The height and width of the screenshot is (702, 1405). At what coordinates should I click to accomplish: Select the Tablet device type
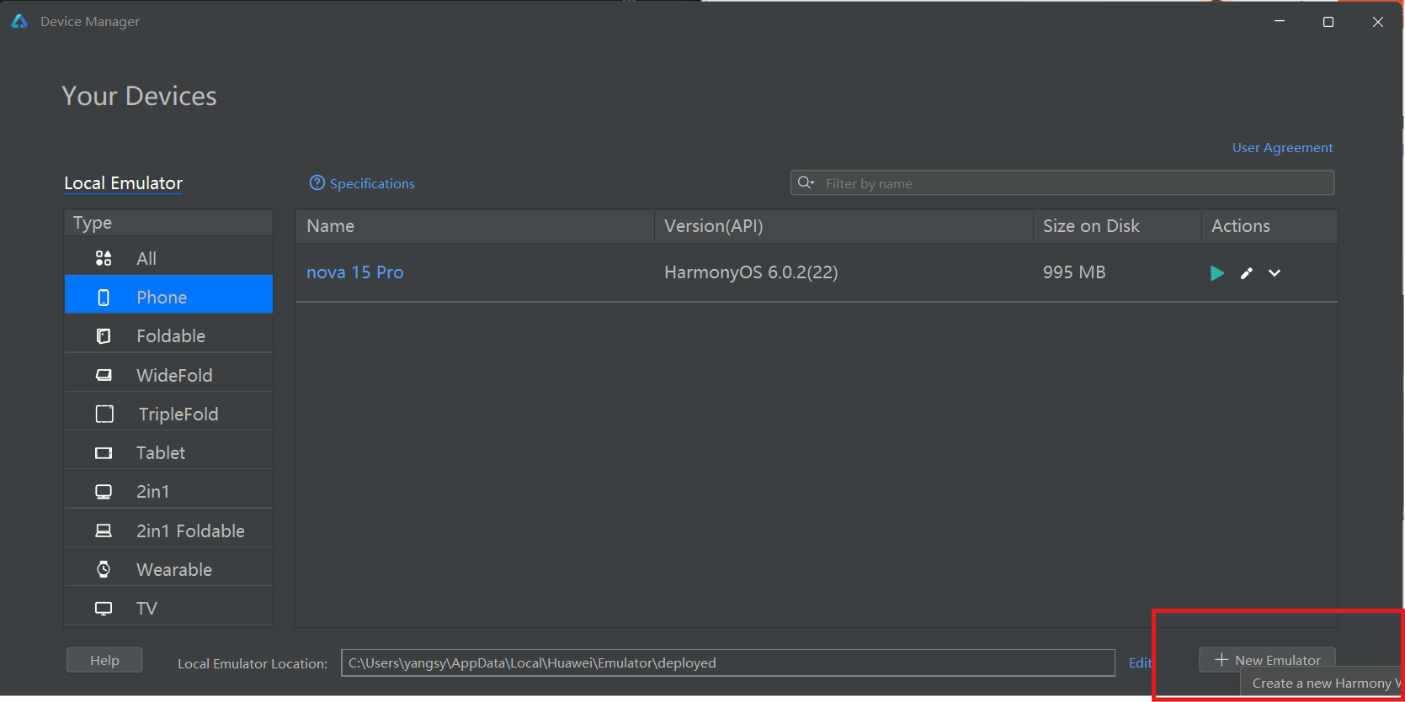[168, 452]
